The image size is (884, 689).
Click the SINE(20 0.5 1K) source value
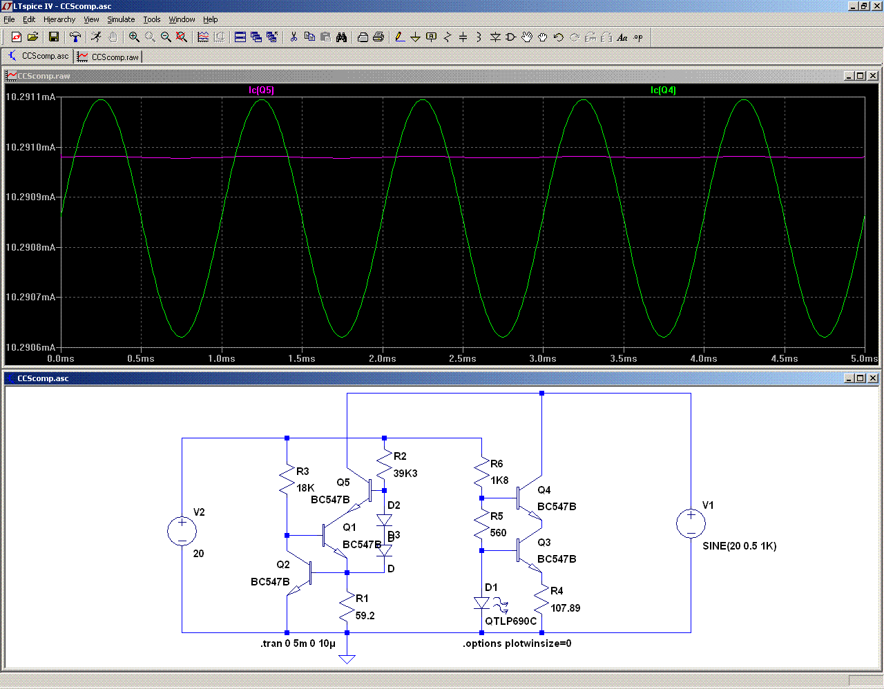739,546
